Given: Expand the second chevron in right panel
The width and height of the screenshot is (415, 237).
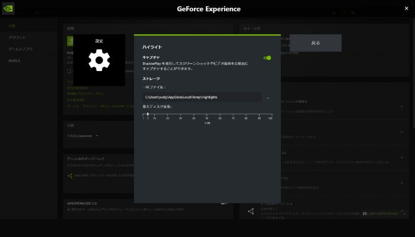Looking at the screenshot, I should coord(401,132).
